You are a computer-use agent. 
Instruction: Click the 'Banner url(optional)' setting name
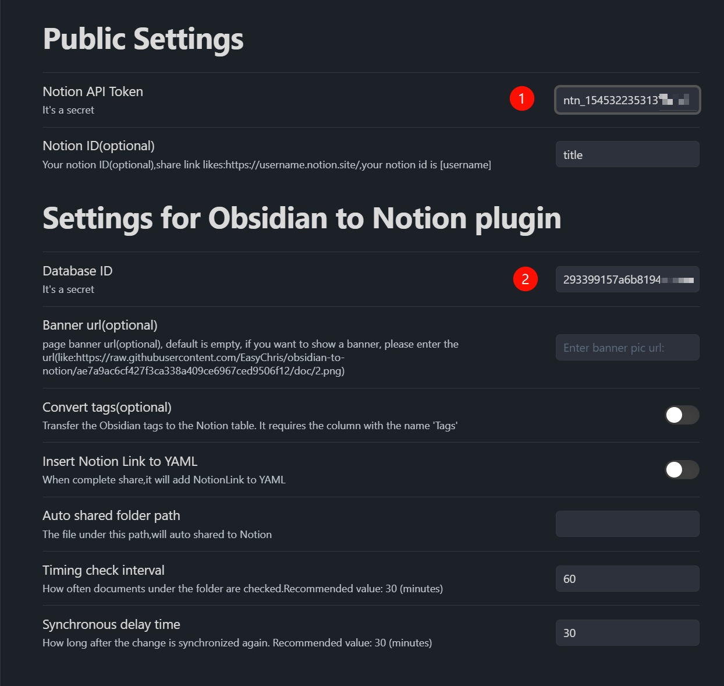pos(100,326)
